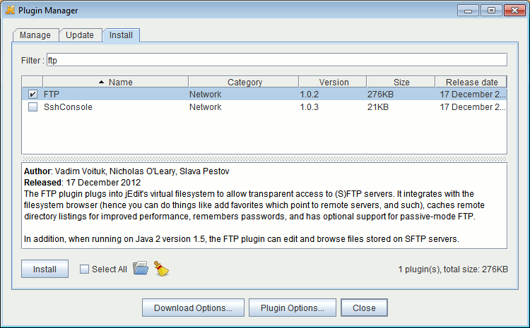This screenshot has width=530, height=328.
Task: Minimize the Plugin Manager window
Action: pos(468,11)
